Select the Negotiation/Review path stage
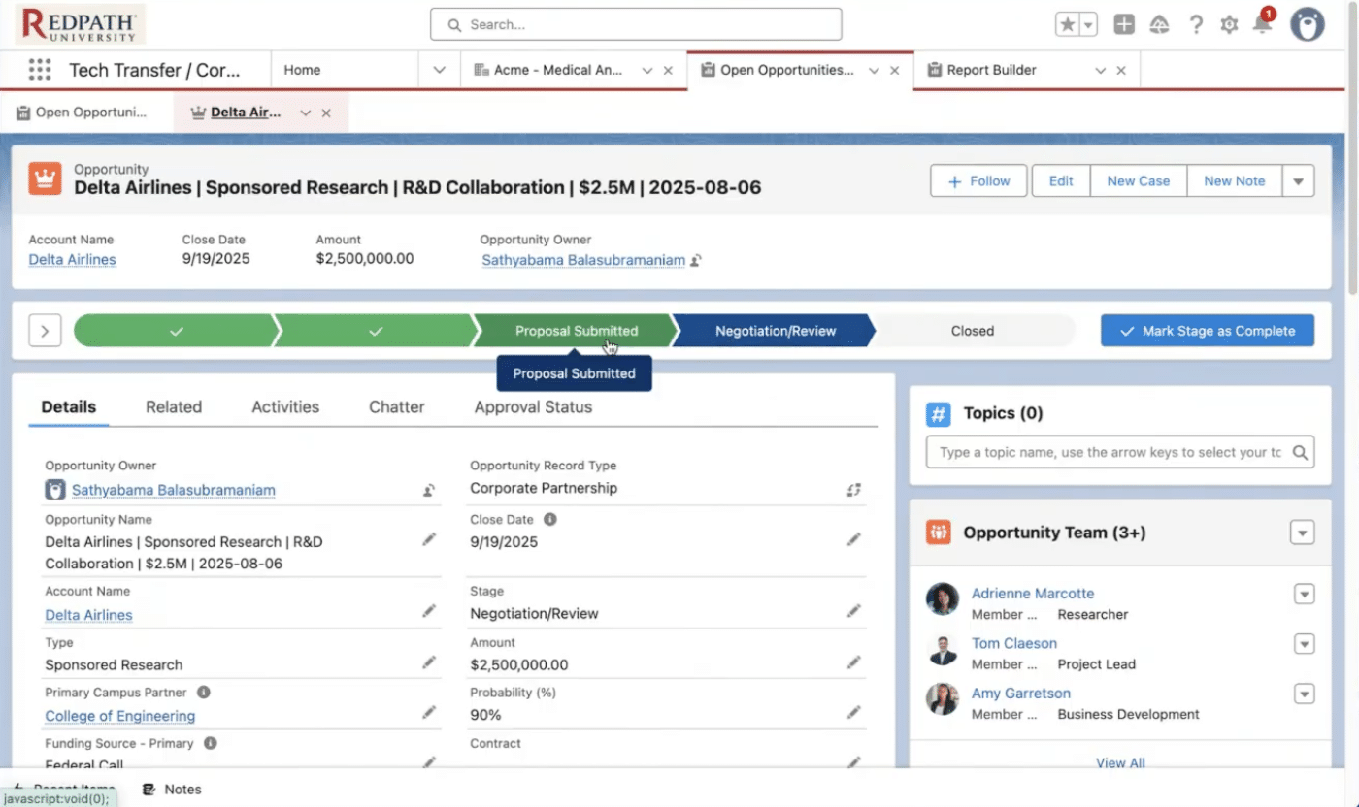 point(776,331)
